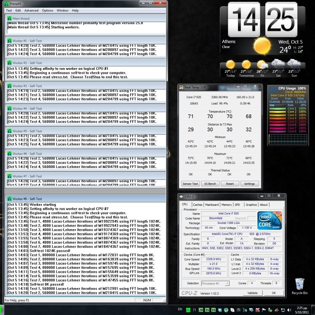Image resolution: width=315 pixels, height=315 pixels.
Task: Click the Real Temp 29 tray indicator
Action: [x=201, y=310]
